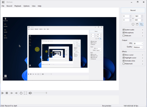
Task: Mute the volume speaker icon
Action: pyautogui.click(x=30, y=93)
